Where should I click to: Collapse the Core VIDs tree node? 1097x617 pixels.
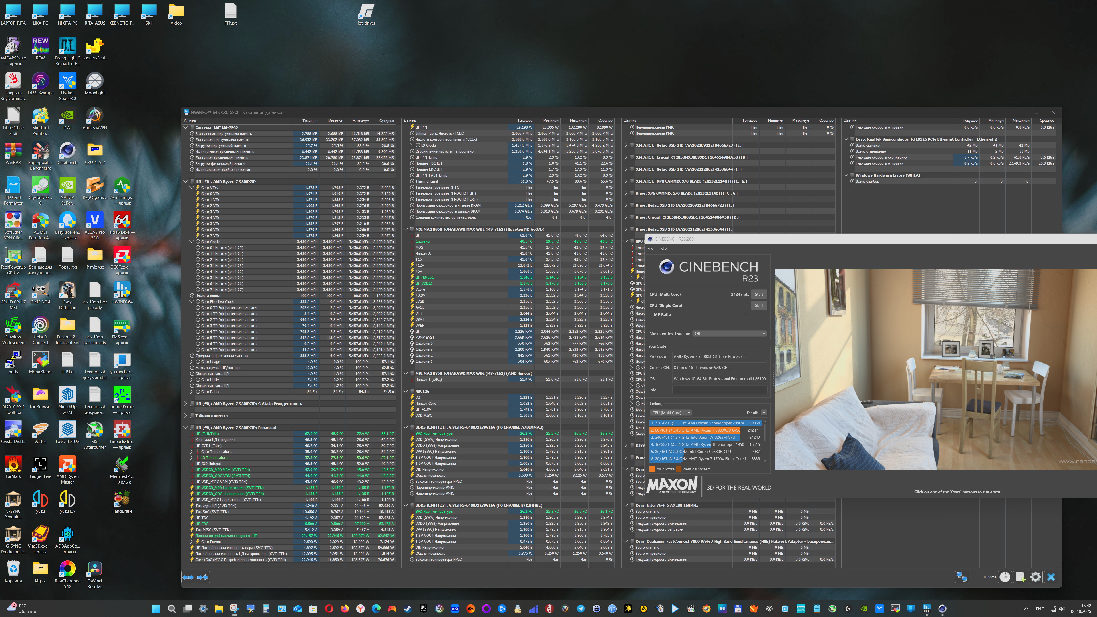pyautogui.click(x=191, y=188)
